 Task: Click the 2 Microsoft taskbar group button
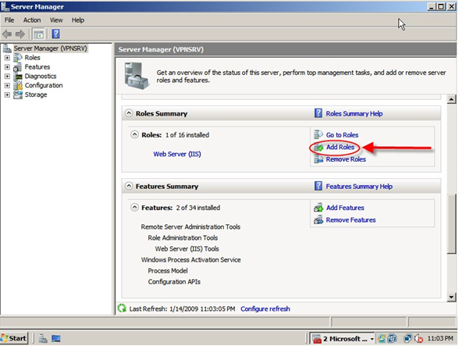[342, 339]
